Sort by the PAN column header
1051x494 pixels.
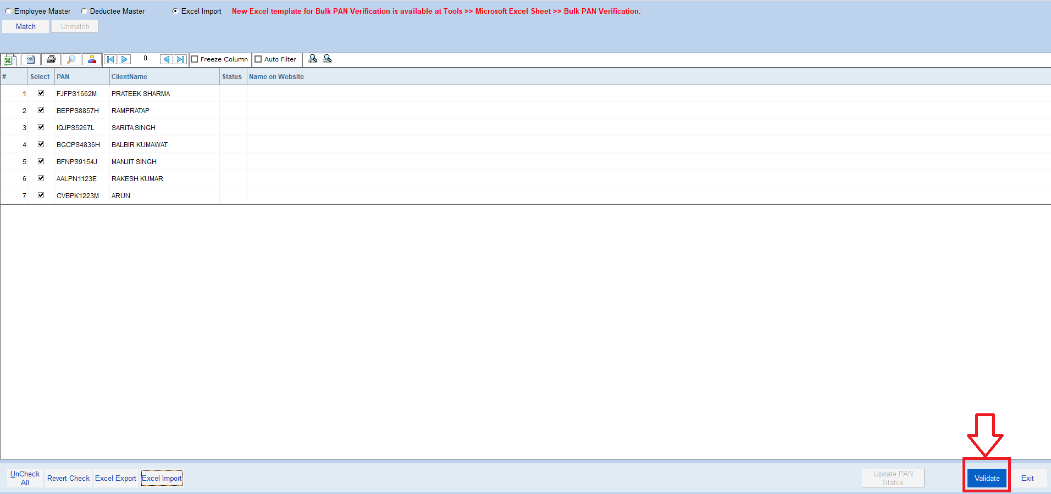click(x=82, y=77)
